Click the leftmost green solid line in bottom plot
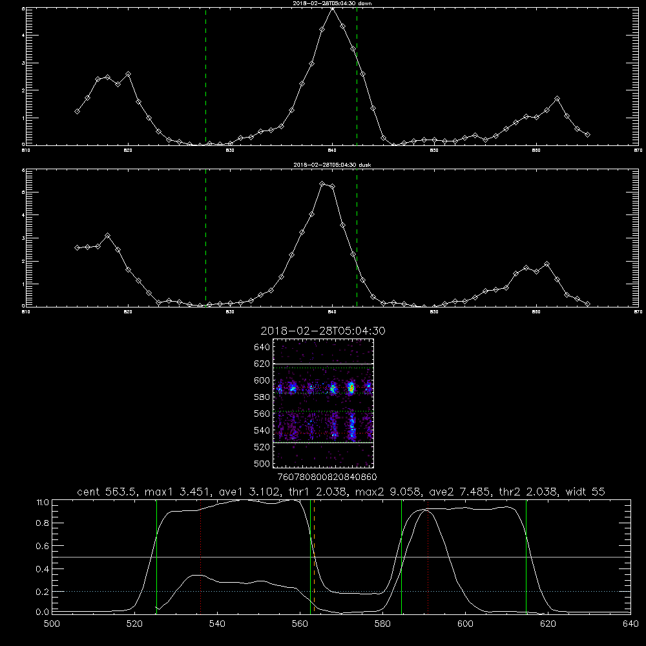646x646 pixels. coord(156,557)
